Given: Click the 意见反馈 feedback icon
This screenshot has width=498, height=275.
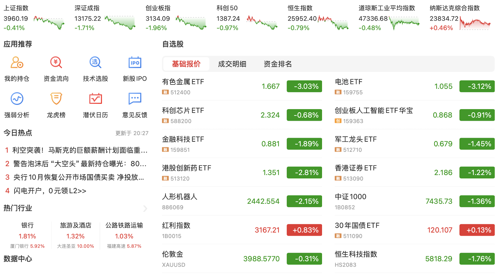Looking at the screenshot, I should pyautogui.click(x=135, y=99).
